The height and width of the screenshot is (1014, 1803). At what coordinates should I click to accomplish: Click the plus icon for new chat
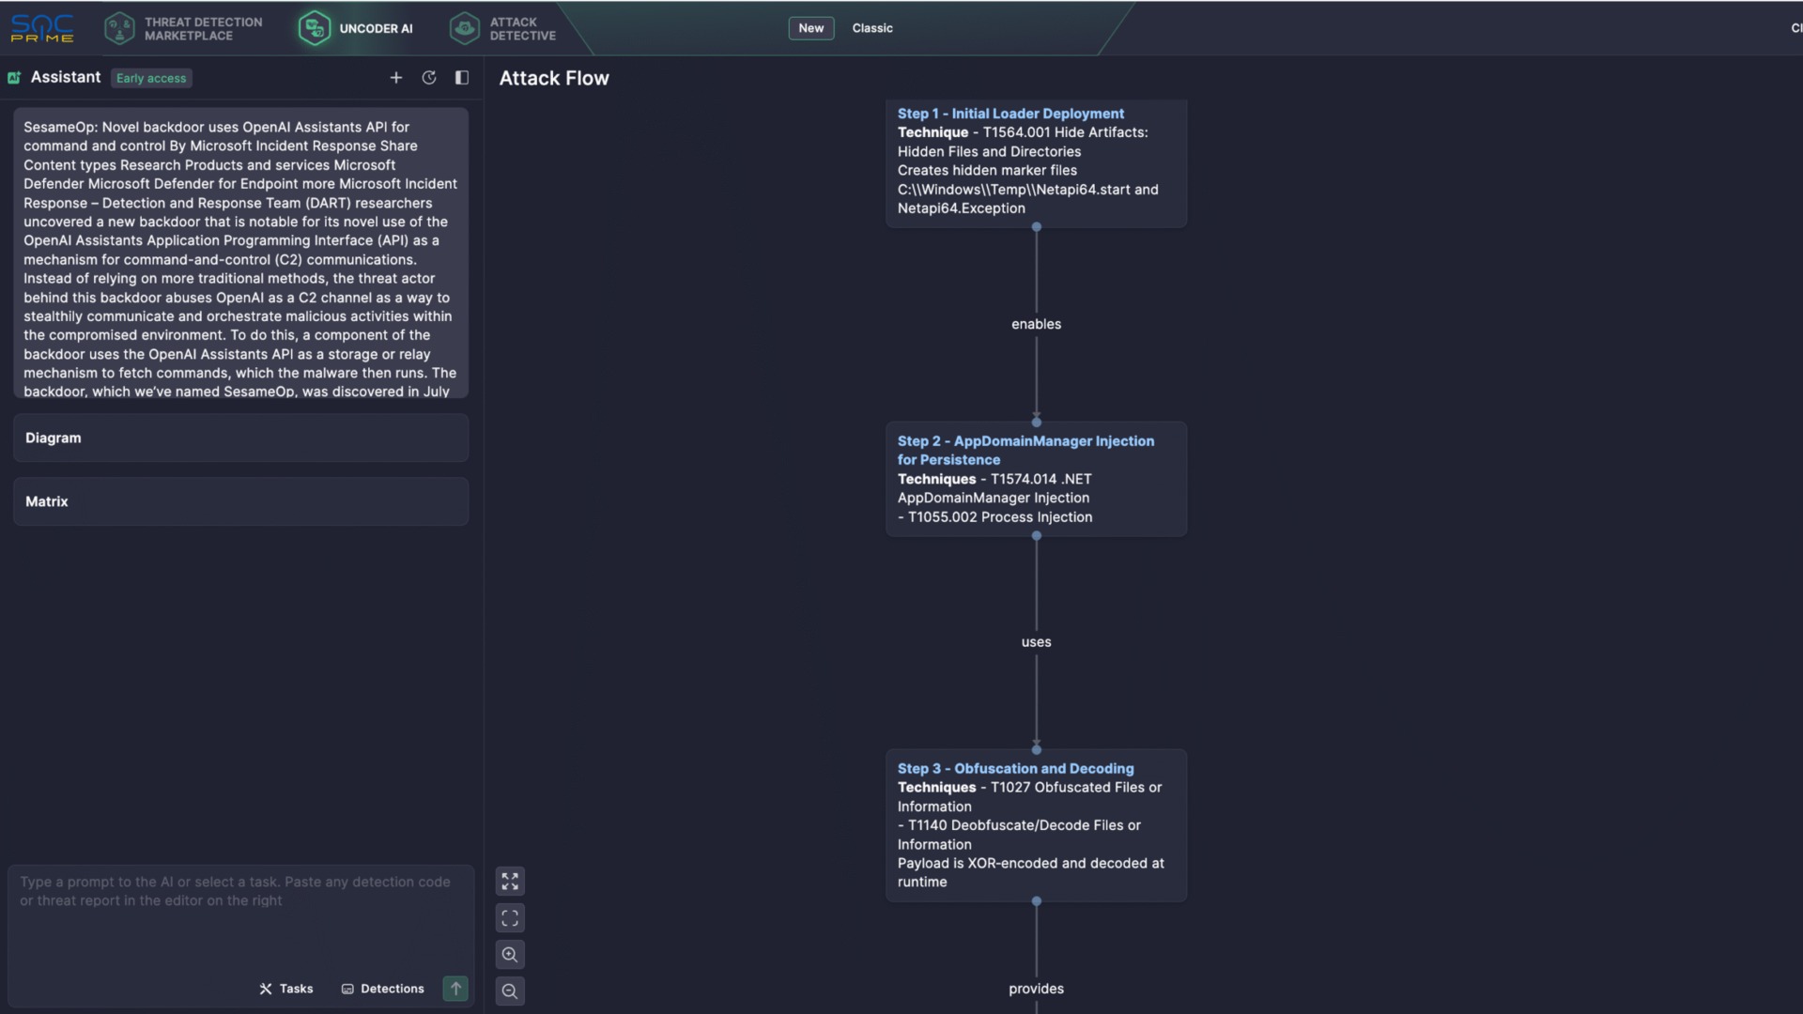(x=395, y=78)
